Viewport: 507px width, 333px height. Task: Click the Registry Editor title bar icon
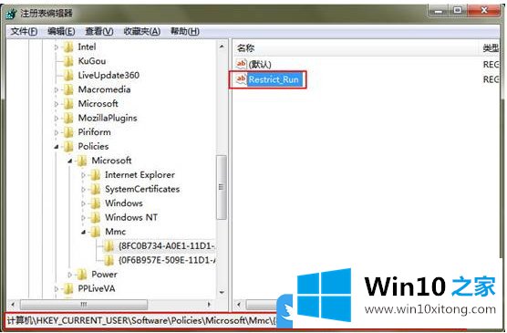pyautogui.click(x=11, y=14)
